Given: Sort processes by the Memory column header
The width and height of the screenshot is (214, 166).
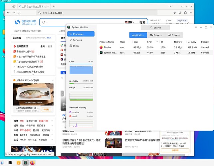Looking at the screenshot, I should tap(191, 42).
